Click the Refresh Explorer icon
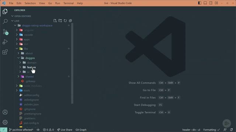The image size is (236, 132). coord(65,21)
